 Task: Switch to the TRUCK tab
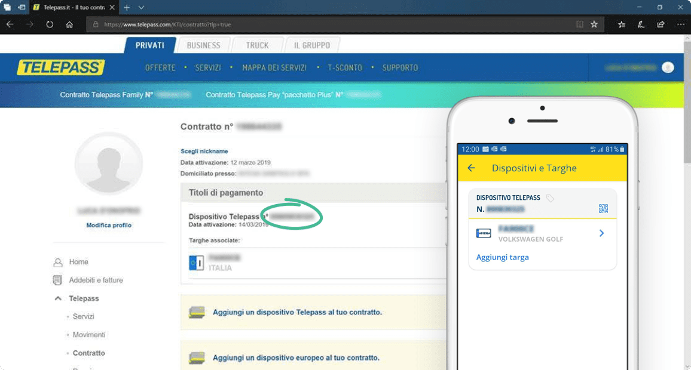(257, 45)
